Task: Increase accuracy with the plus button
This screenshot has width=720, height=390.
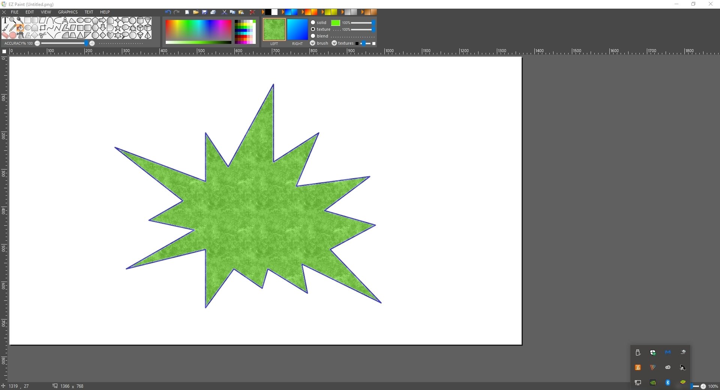Action: pos(92,43)
